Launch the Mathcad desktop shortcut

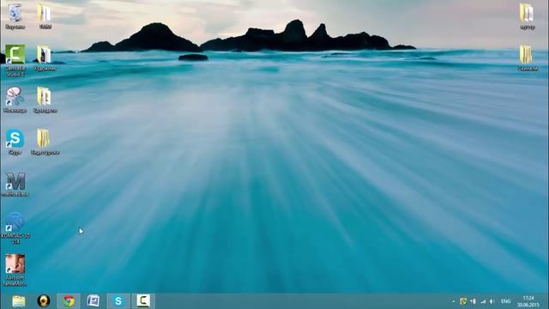point(15,185)
